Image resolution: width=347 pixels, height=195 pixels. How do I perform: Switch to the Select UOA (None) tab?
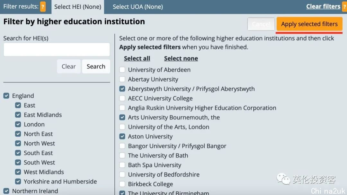point(138,7)
